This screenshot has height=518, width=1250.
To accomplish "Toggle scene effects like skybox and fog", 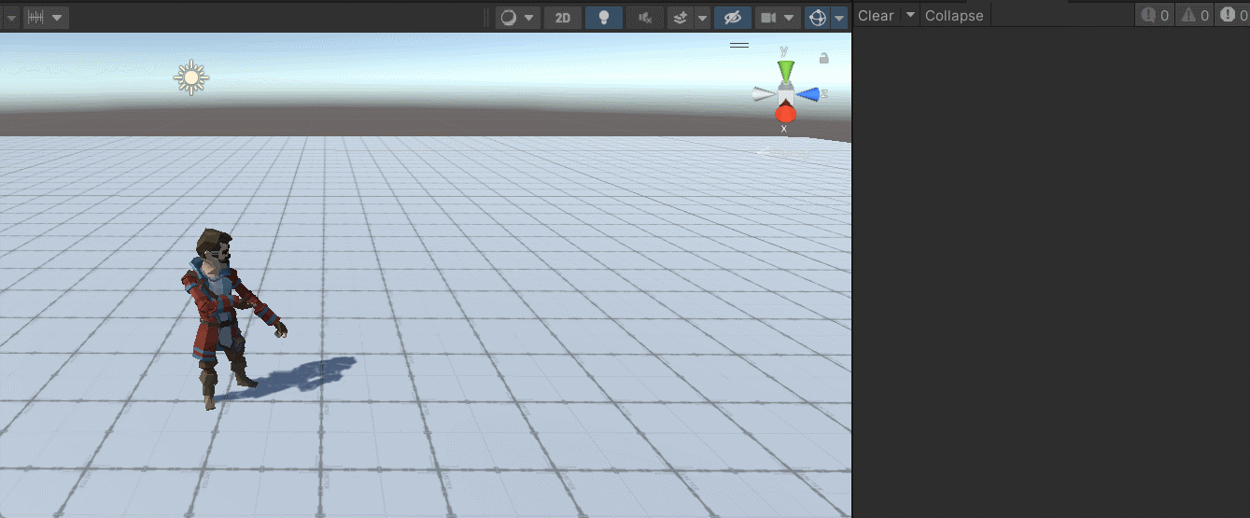I will 681,18.
